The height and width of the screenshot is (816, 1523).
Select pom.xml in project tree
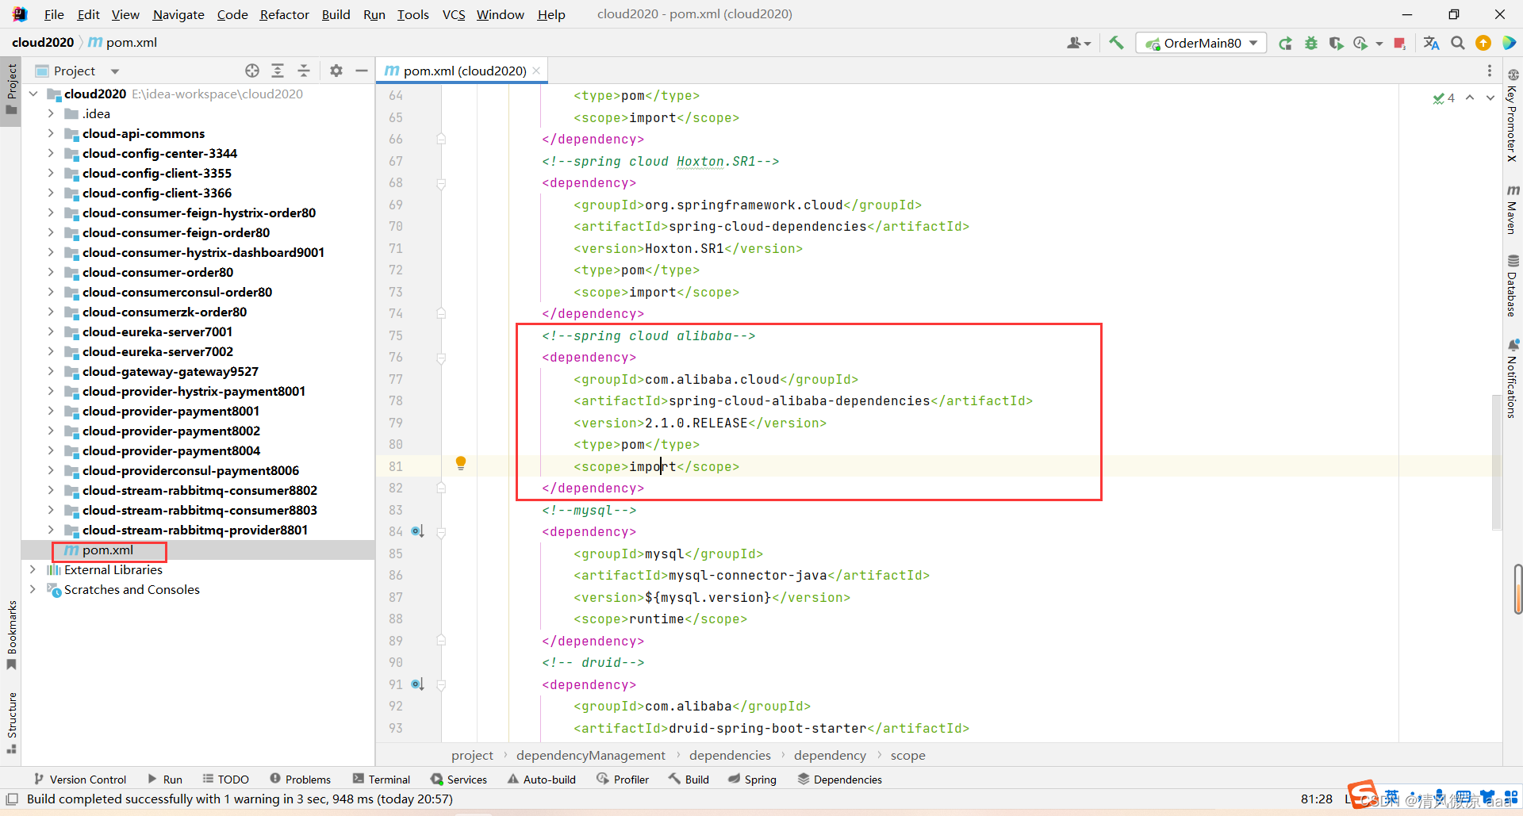108,550
